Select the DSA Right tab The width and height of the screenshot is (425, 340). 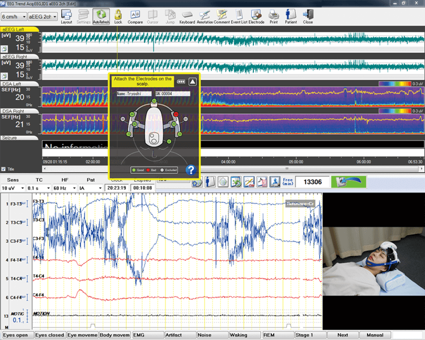coord(19,111)
